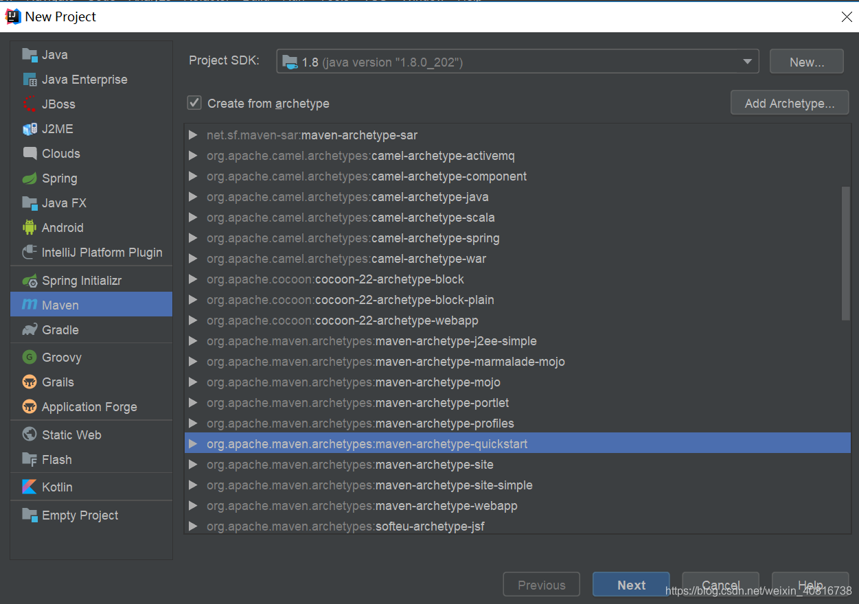The height and width of the screenshot is (604, 859).
Task: Click the Help button
Action: point(810,585)
